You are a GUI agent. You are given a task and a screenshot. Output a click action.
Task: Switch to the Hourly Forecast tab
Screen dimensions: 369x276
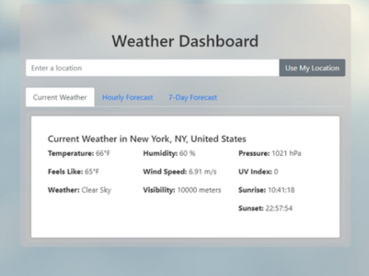tap(128, 97)
